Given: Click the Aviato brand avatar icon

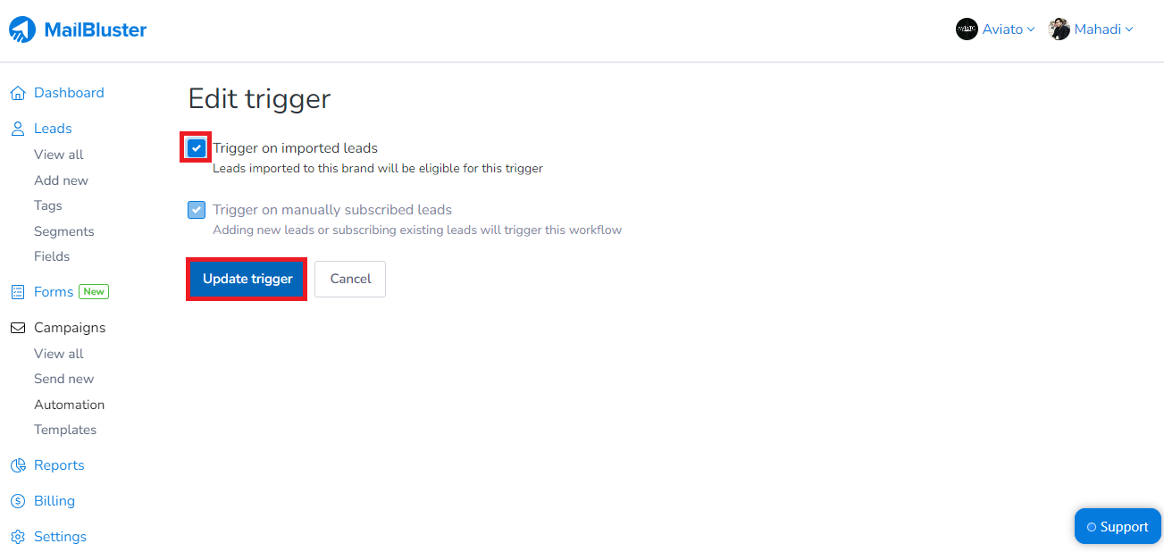Looking at the screenshot, I should point(967,29).
